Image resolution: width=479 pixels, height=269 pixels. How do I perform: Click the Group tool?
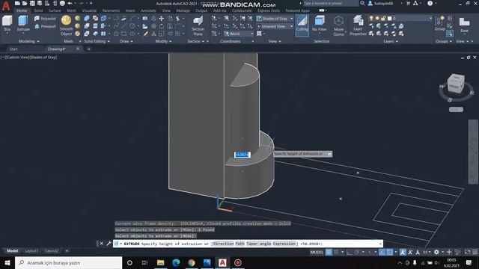[x=439, y=24]
